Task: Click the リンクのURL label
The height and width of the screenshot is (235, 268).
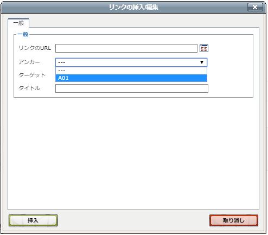Action: tap(35, 48)
